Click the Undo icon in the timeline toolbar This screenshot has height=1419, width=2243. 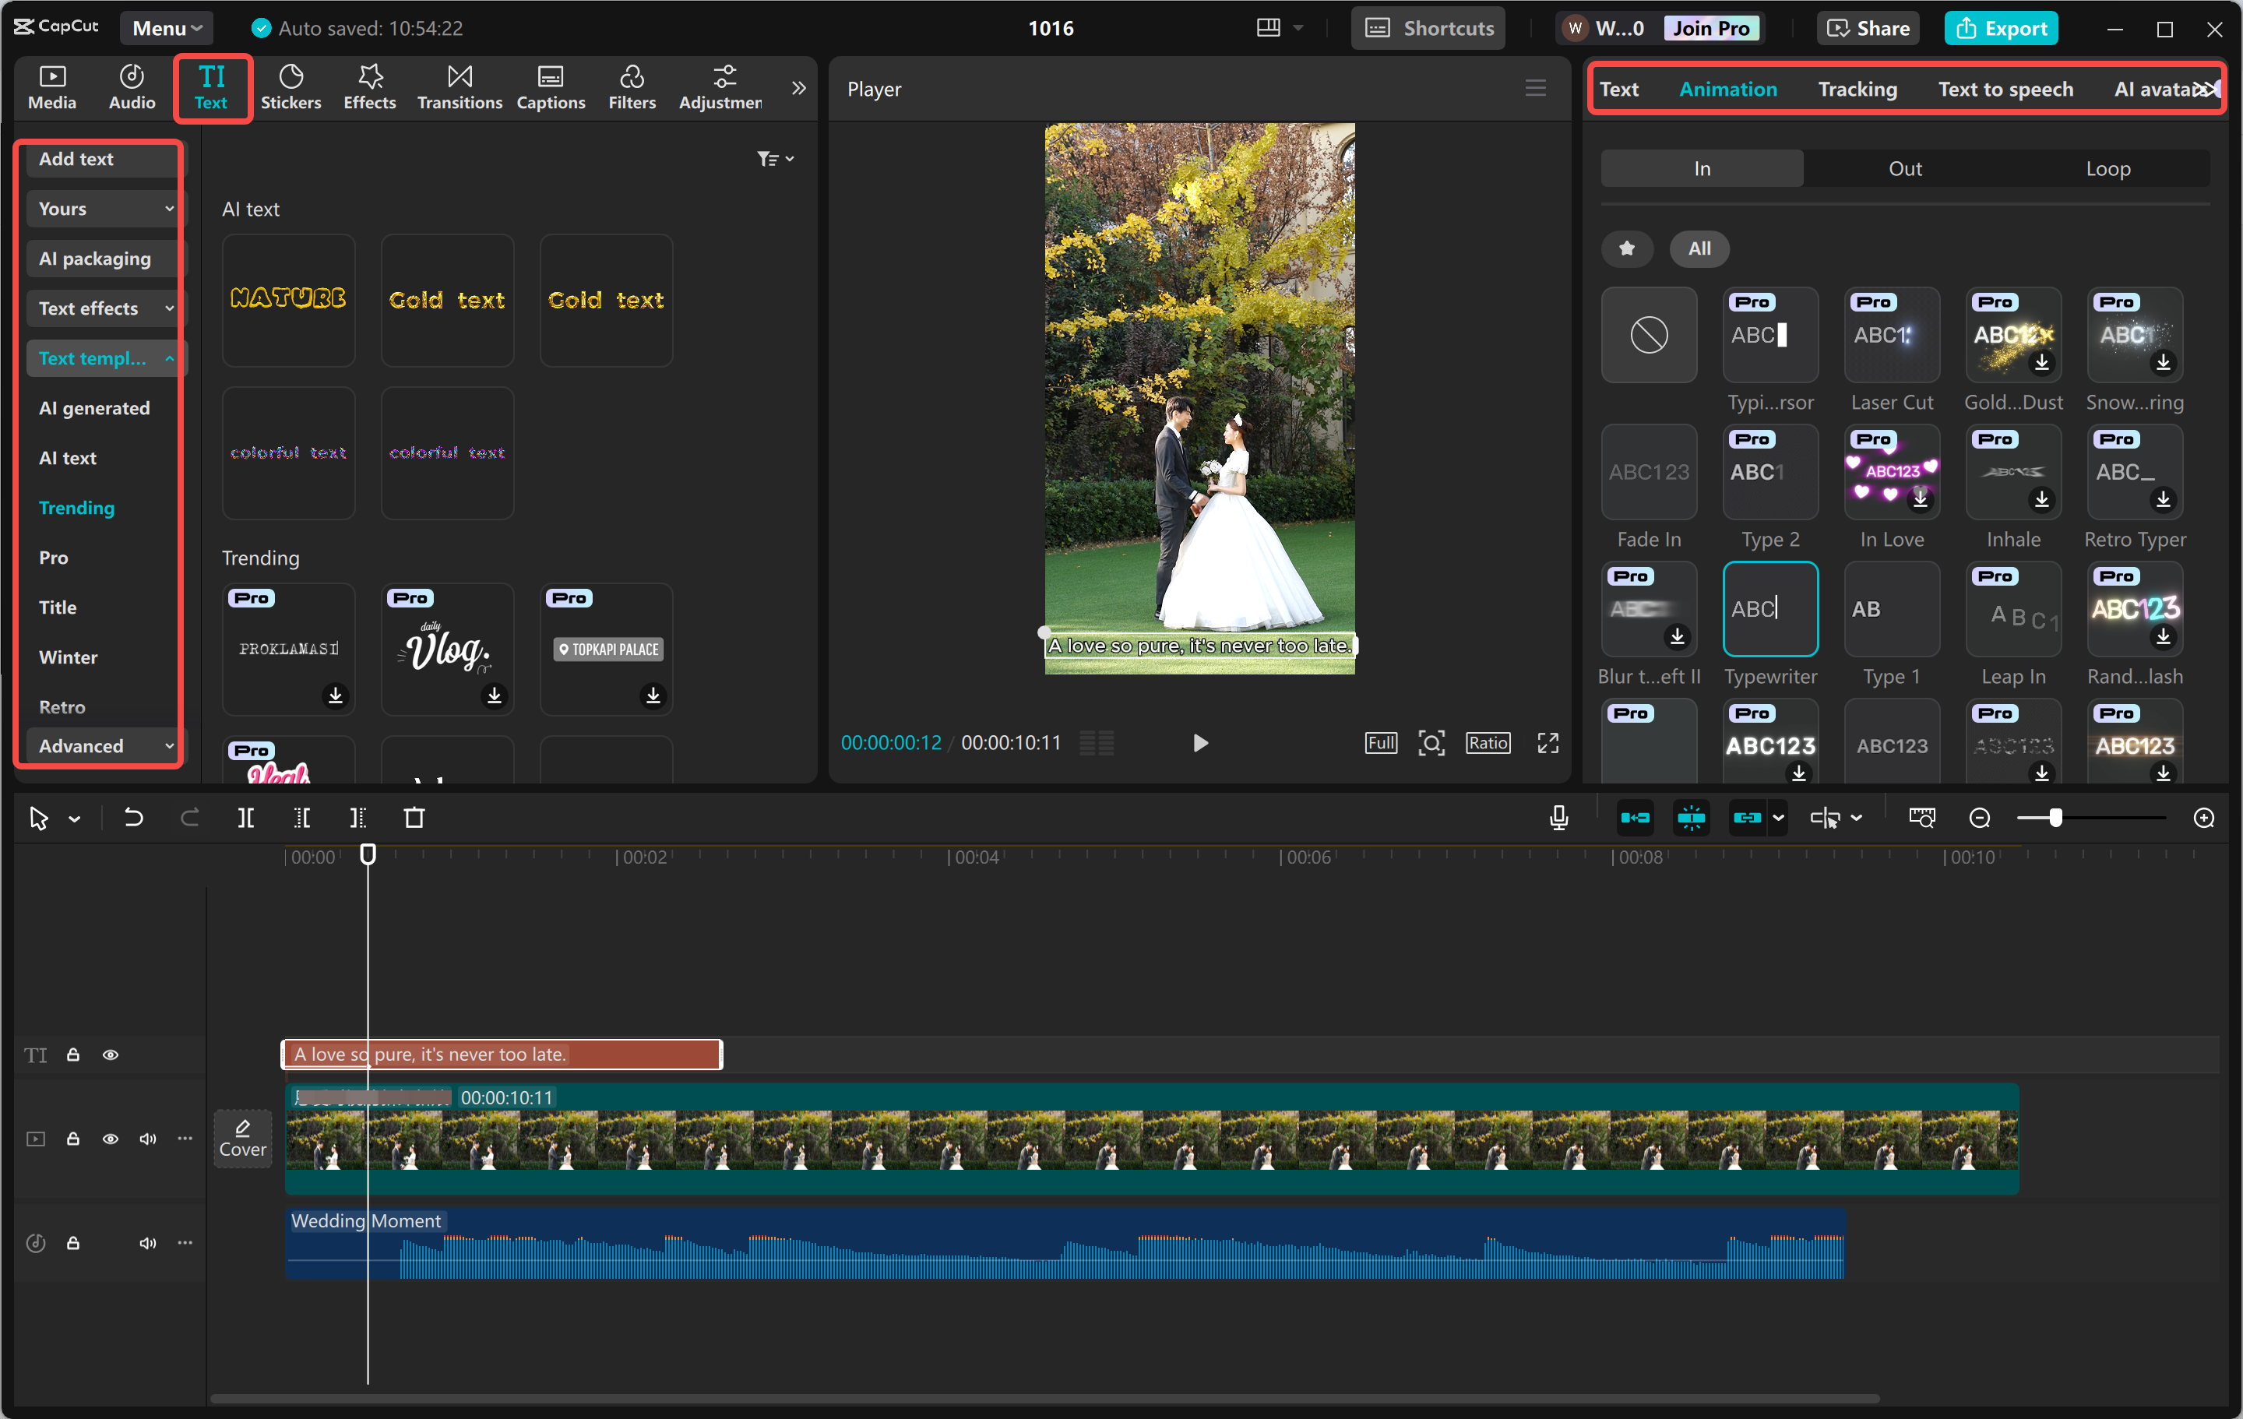(133, 817)
